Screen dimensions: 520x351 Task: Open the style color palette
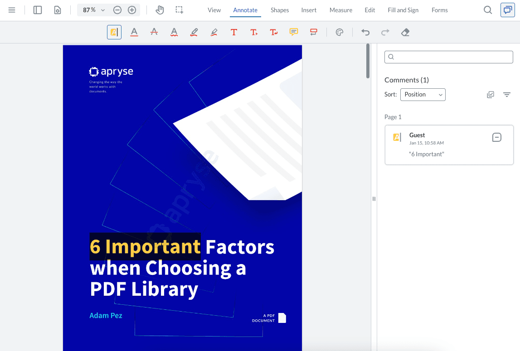(340, 32)
